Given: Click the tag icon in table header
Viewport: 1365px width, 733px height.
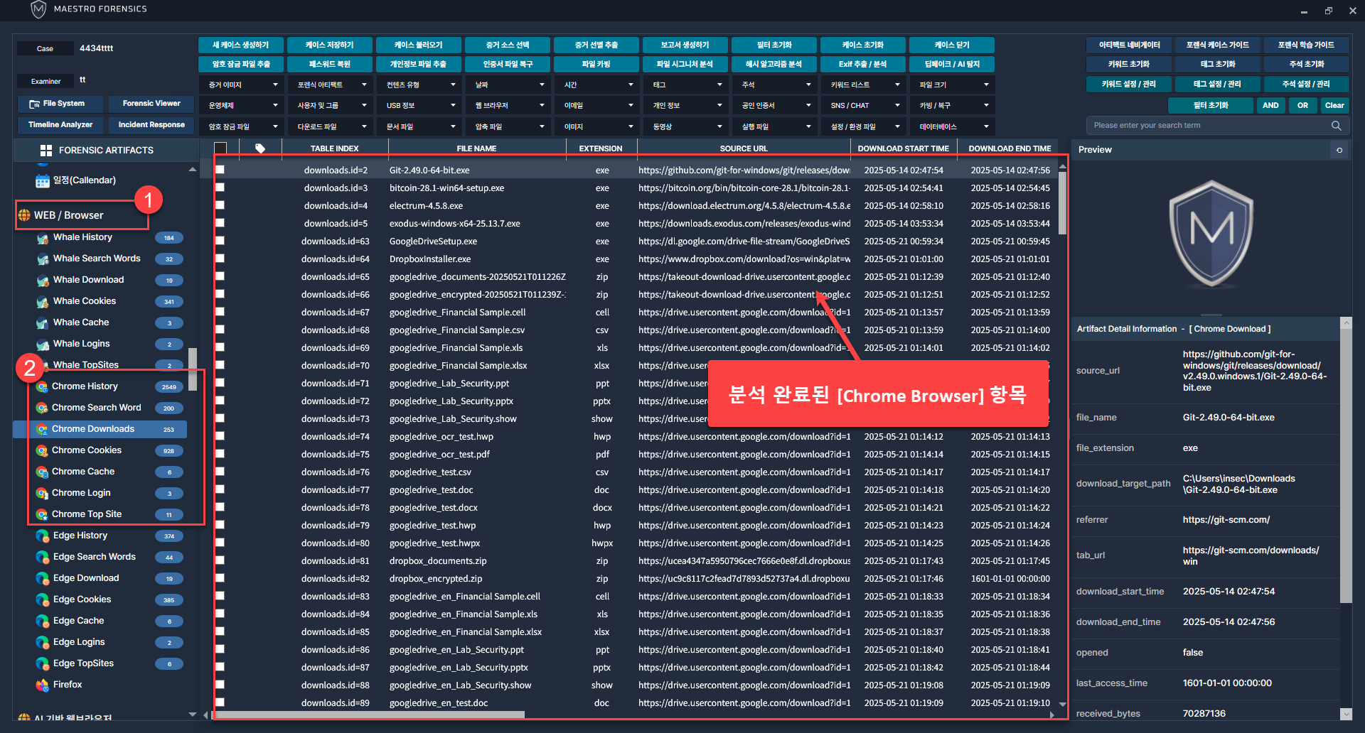Looking at the screenshot, I should (x=260, y=148).
